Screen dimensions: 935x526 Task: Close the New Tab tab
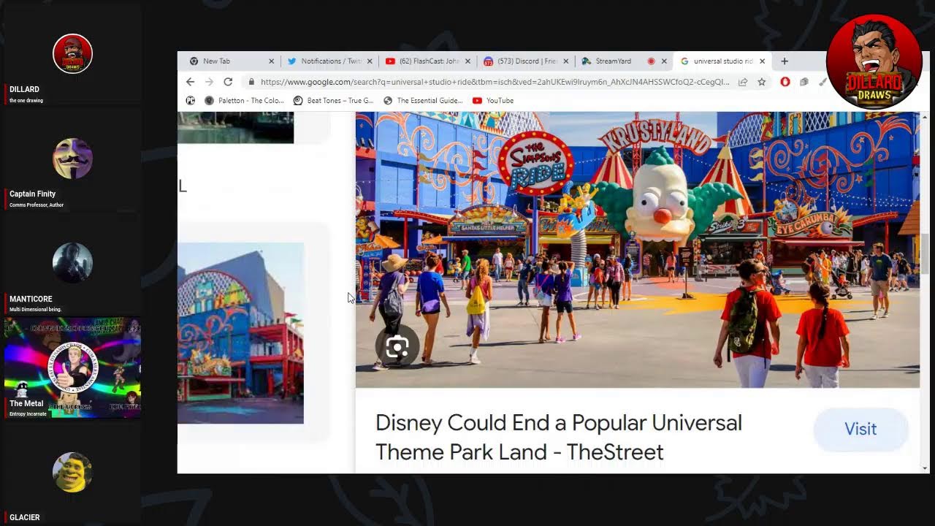point(271,61)
